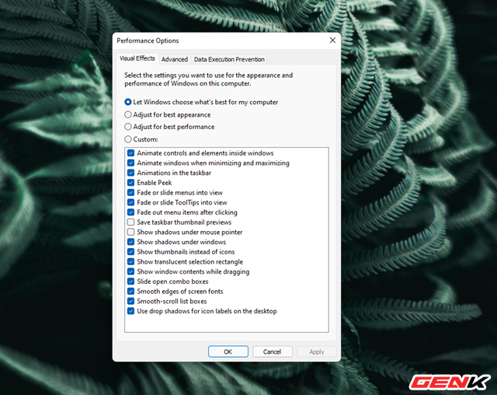Uncheck the Enable Peek checkbox

pos(131,183)
